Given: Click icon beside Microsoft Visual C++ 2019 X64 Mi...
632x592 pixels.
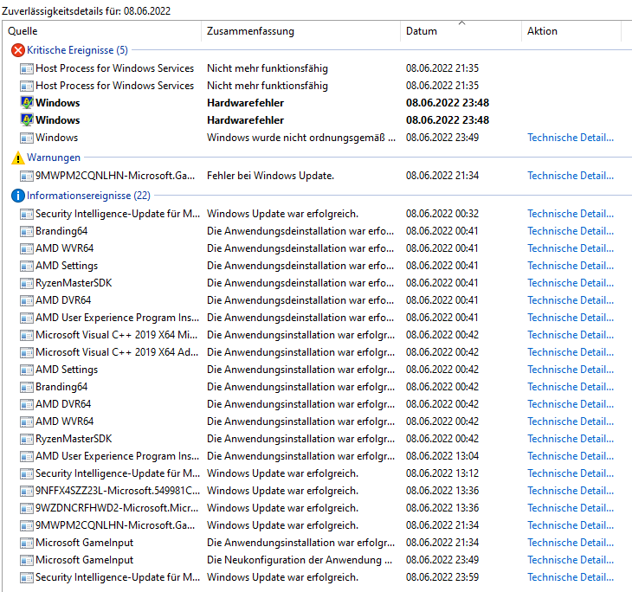Looking at the screenshot, I should tap(27, 335).
